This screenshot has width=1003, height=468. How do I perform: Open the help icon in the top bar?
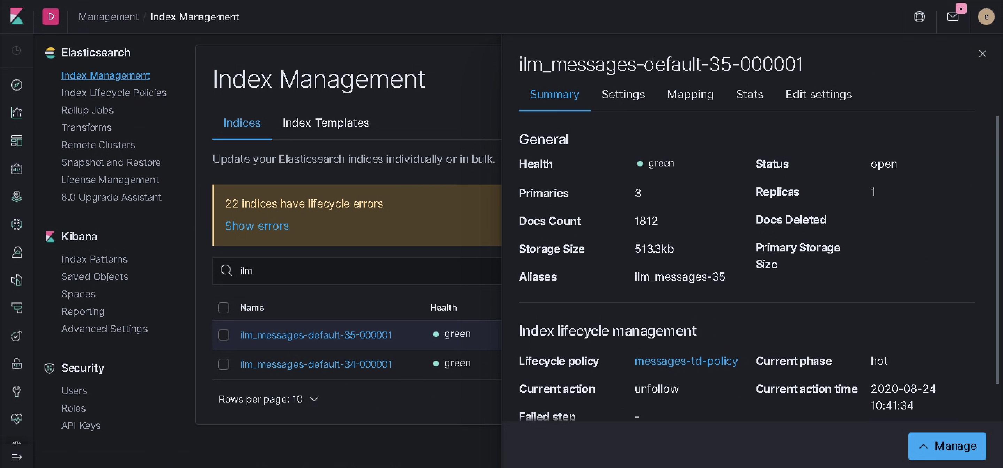(x=919, y=17)
